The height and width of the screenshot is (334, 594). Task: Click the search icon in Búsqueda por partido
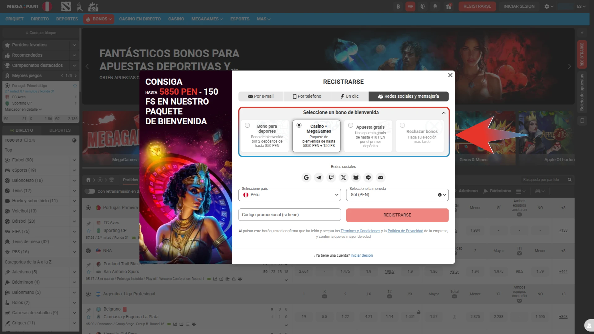click(x=570, y=180)
